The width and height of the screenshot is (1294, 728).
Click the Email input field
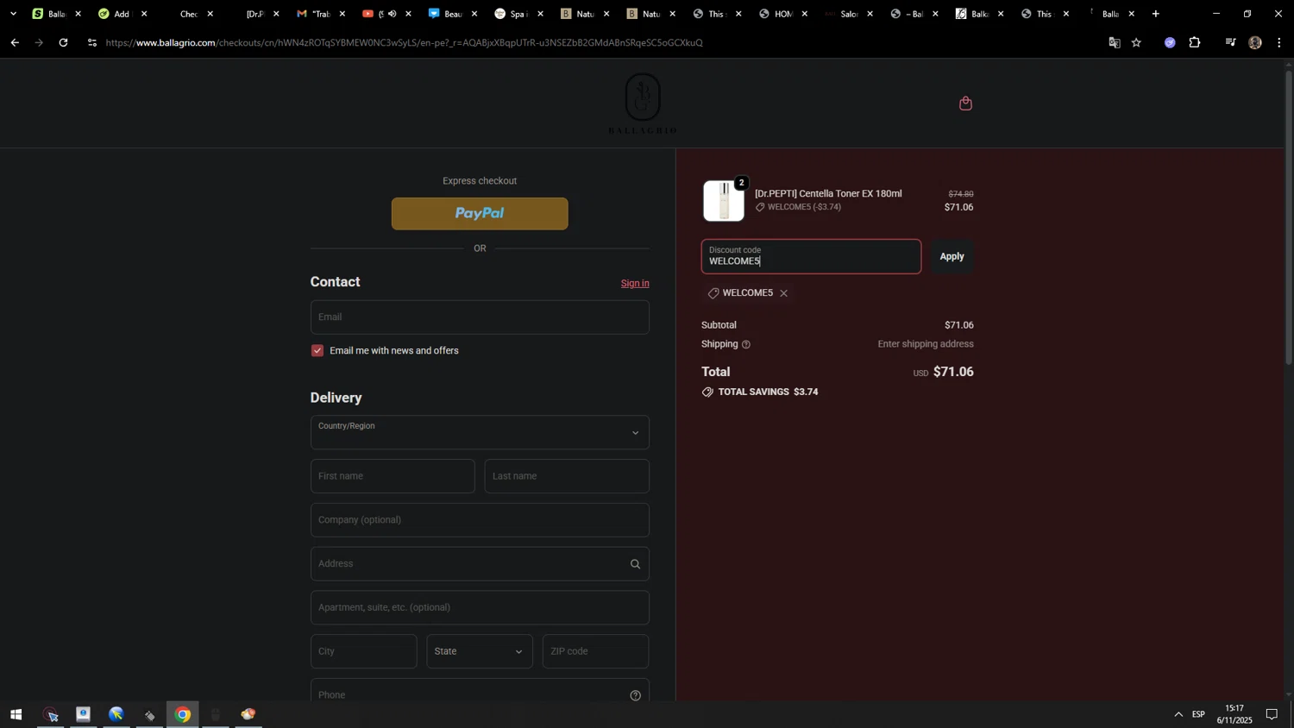tap(480, 317)
